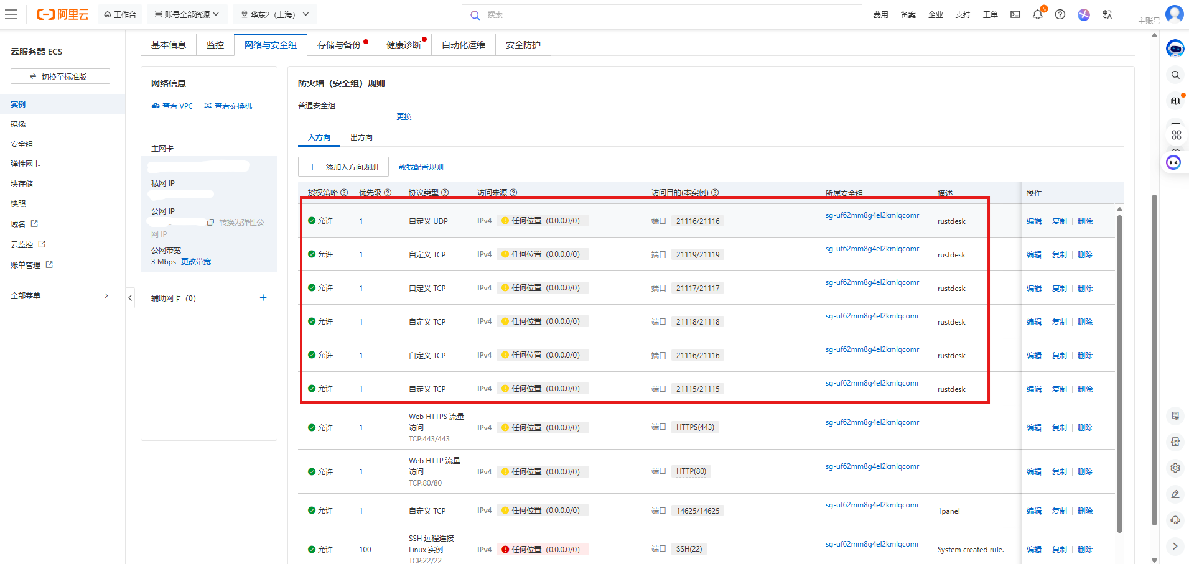Open the Cloud Shell terminal icon
Viewport: 1189px width, 564px height.
pyautogui.click(x=1015, y=14)
